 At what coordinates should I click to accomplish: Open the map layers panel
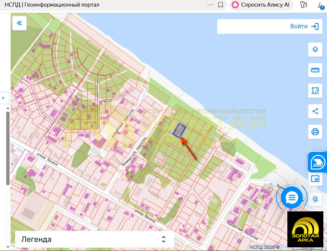315,50
